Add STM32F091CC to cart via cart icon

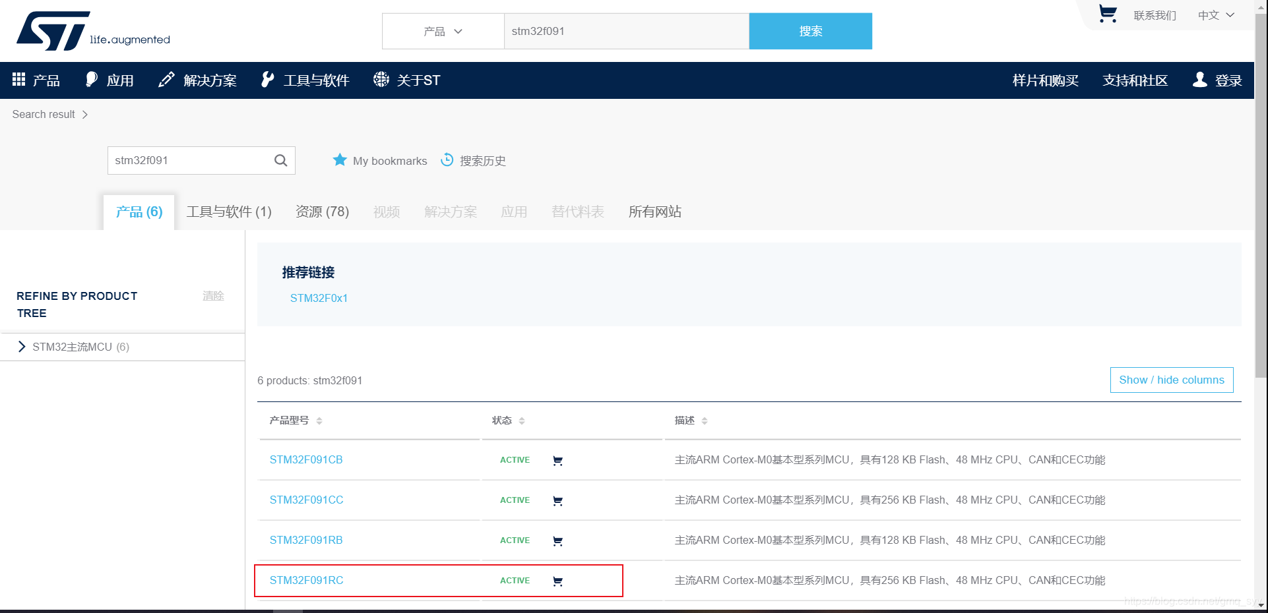click(x=557, y=500)
